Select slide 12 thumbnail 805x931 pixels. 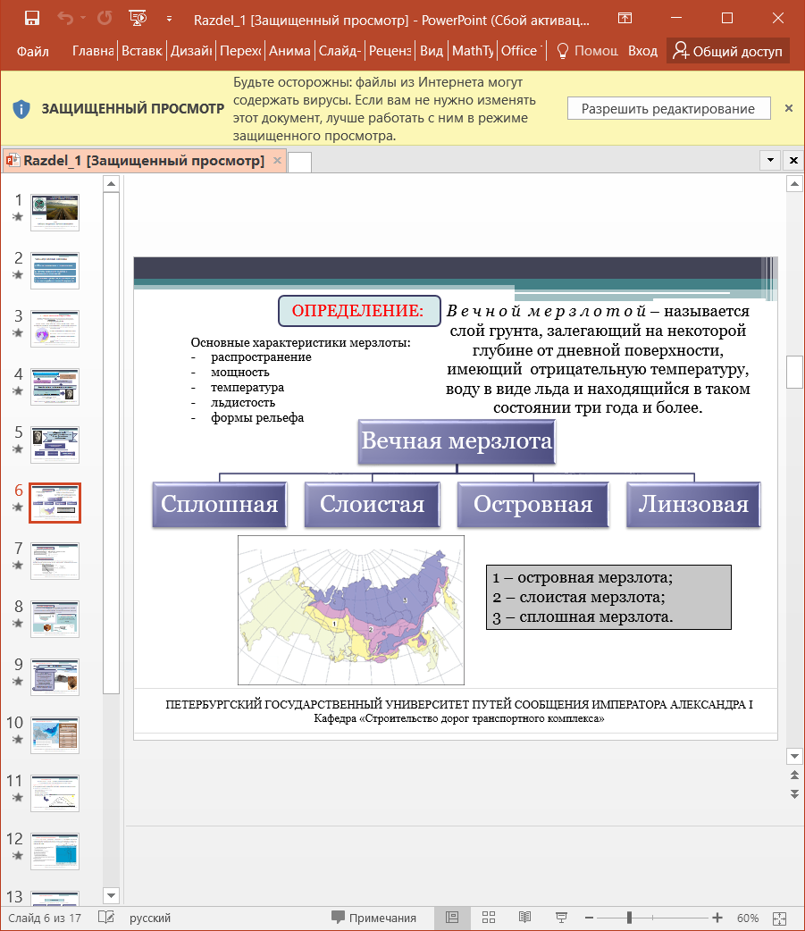(55, 851)
